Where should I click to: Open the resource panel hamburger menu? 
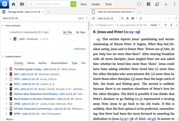pyautogui.click(x=93, y=18)
